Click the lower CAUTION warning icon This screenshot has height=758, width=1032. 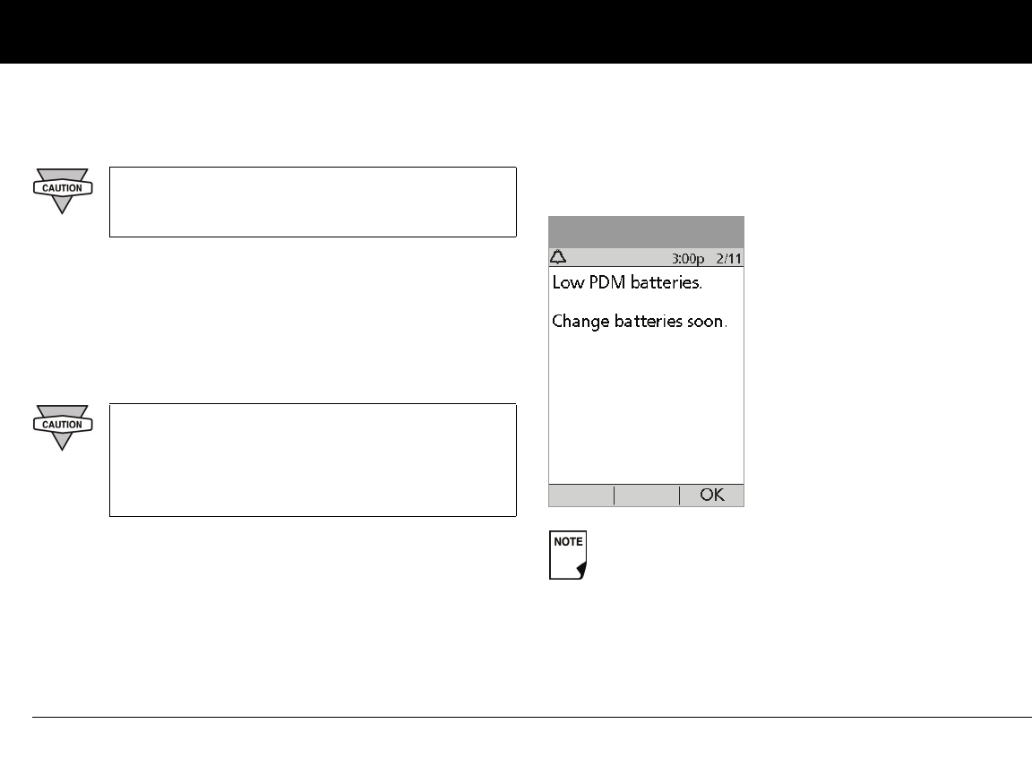tap(62, 426)
